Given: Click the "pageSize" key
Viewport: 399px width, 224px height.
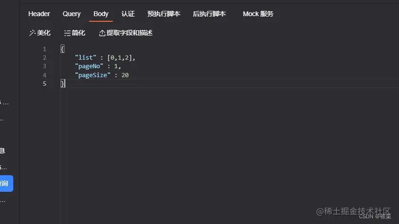Looking at the screenshot, I should pos(92,75).
